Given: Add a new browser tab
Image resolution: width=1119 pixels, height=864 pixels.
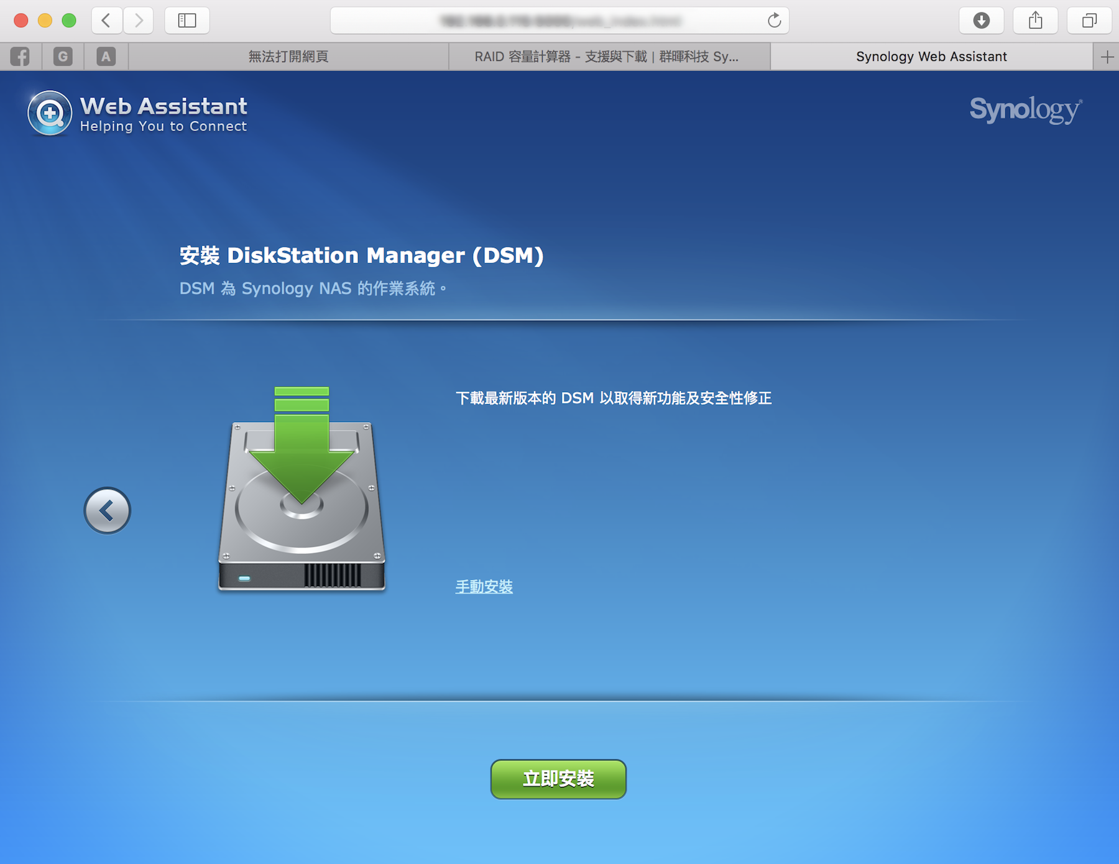Looking at the screenshot, I should (x=1107, y=57).
